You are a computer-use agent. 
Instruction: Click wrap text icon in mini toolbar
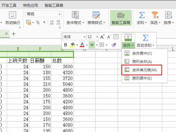(x=116, y=37)
